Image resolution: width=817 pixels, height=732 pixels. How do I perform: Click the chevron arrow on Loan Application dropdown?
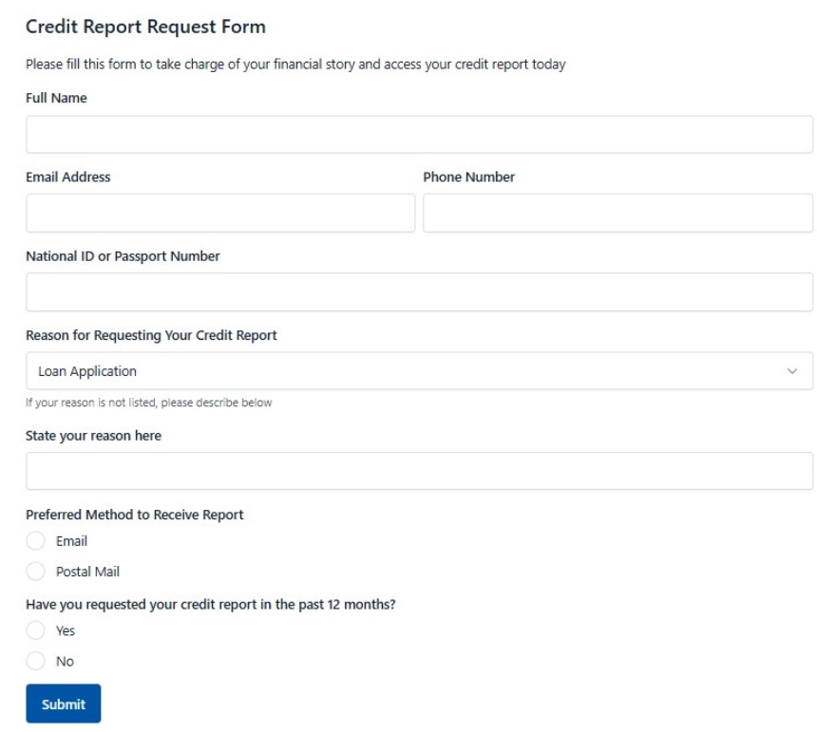792,371
